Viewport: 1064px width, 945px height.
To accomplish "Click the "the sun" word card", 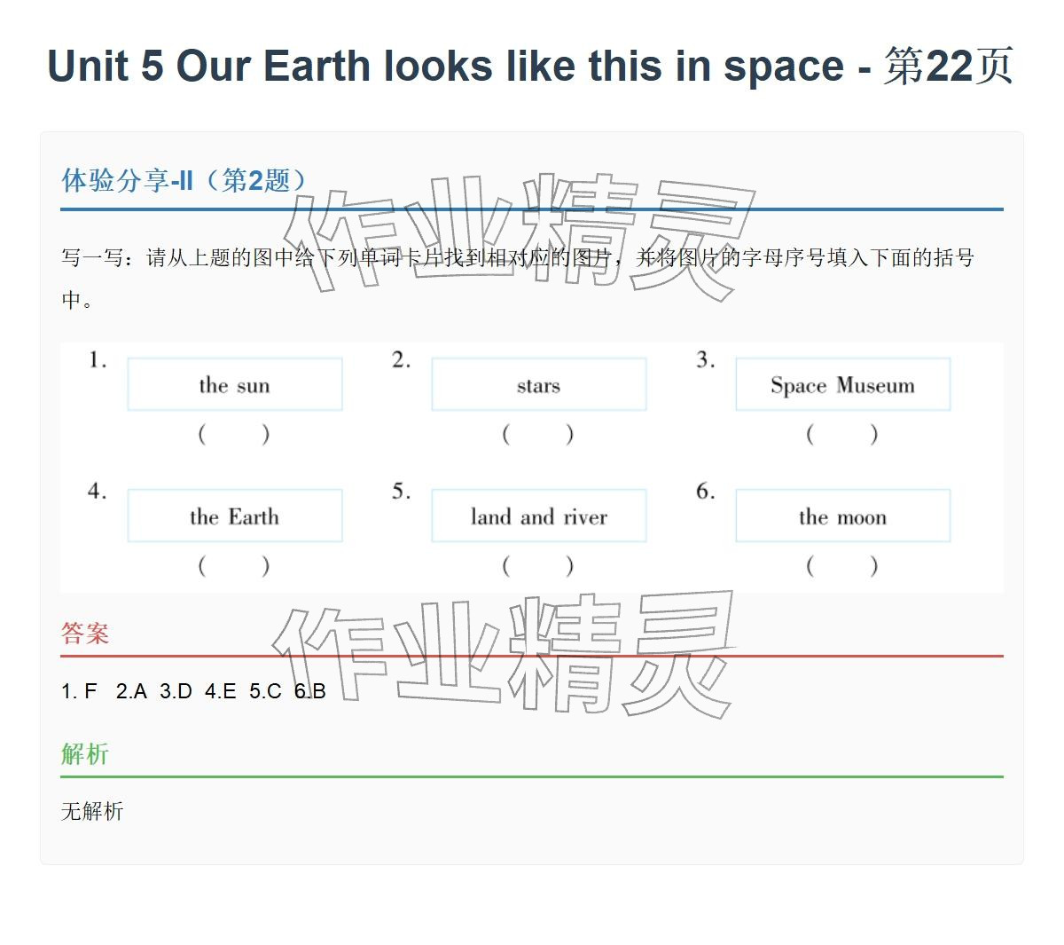I will [235, 384].
